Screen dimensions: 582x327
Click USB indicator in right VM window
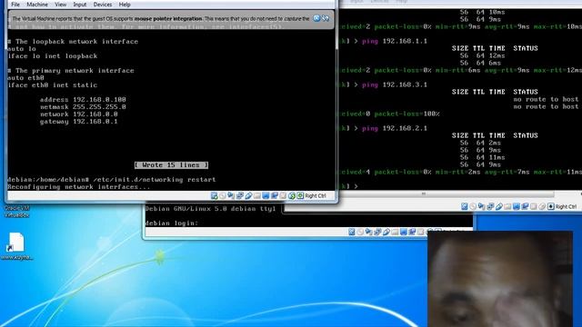point(499,206)
